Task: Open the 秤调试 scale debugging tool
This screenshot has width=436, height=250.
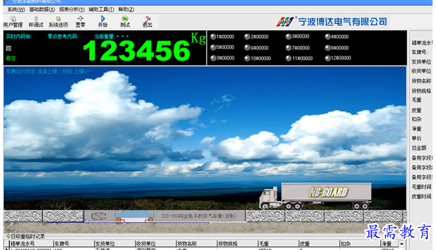Action: (36, 22)
